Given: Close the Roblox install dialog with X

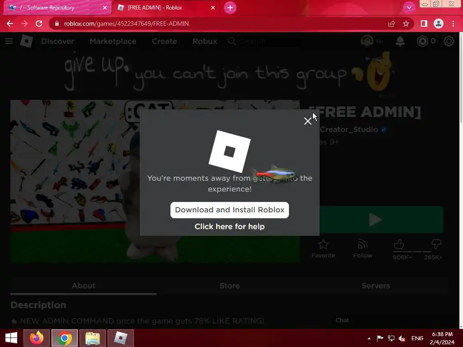Looking at the screenshot, I should click(x=307, y=121).
